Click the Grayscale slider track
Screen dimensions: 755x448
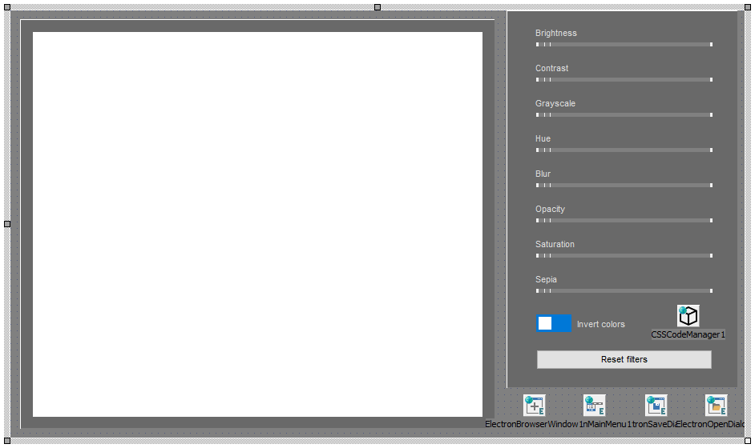(624, 115)
